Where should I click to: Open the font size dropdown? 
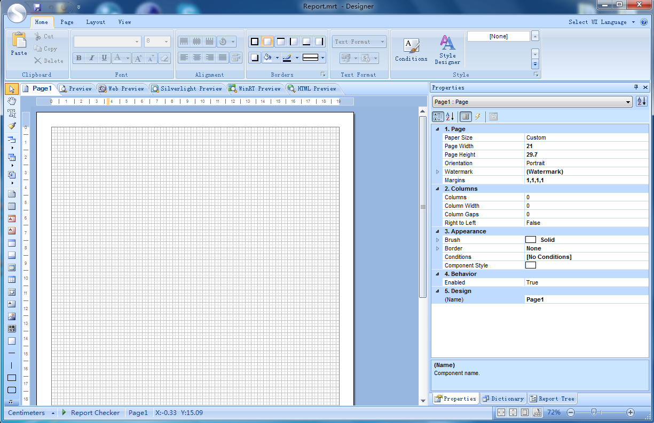(167, 42)
